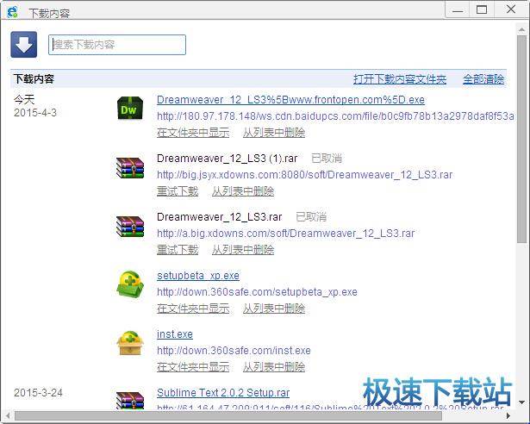The image size is (530, 424).
Task: Show the Dreamweaver exe in folder
Action: (193, 133)
